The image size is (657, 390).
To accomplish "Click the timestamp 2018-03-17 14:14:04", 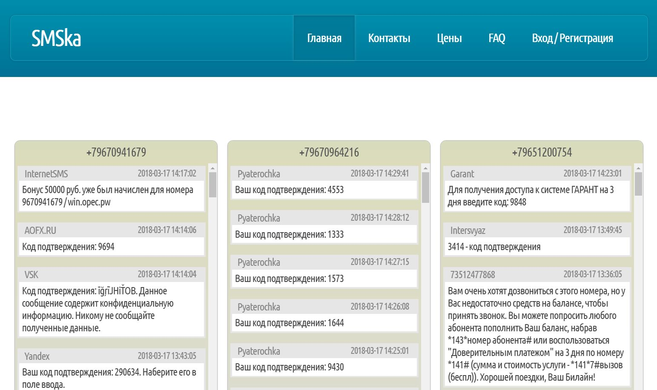I will click(167, 274).
